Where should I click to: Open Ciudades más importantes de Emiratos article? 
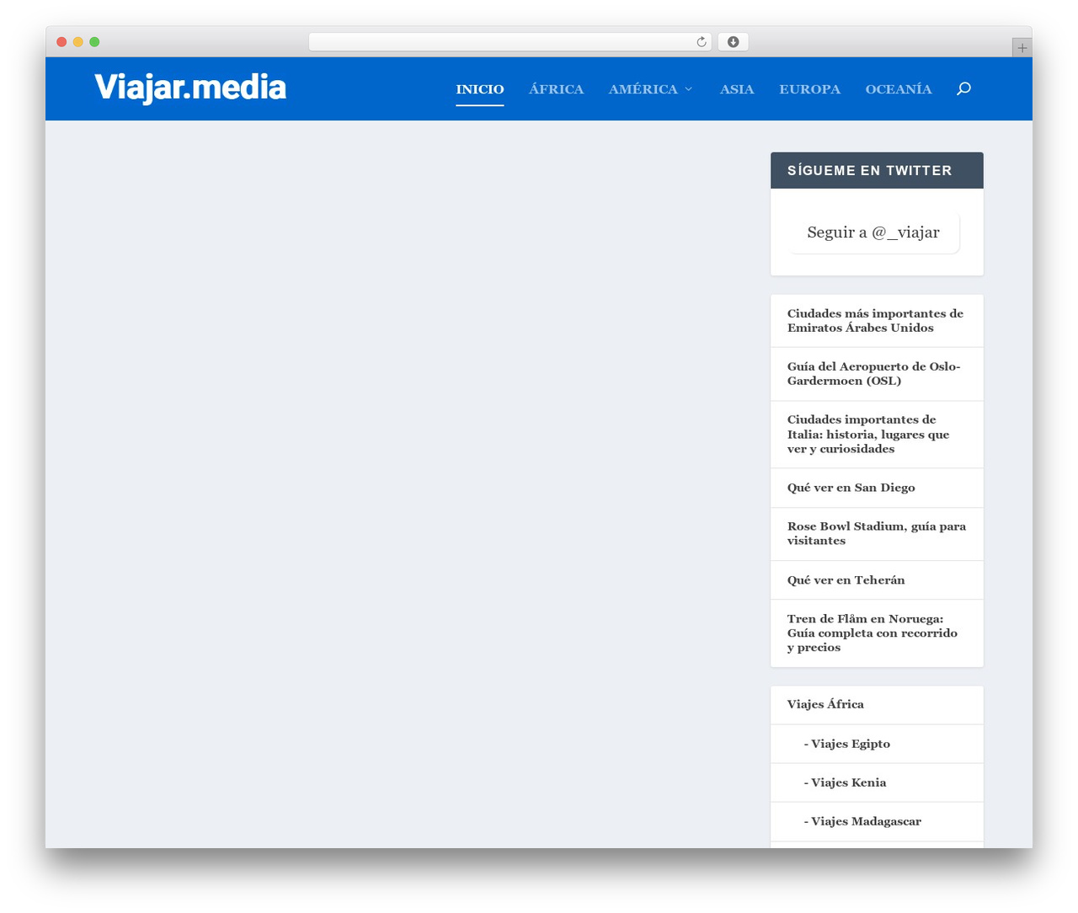pyautogui.click(x=875, y=321)
